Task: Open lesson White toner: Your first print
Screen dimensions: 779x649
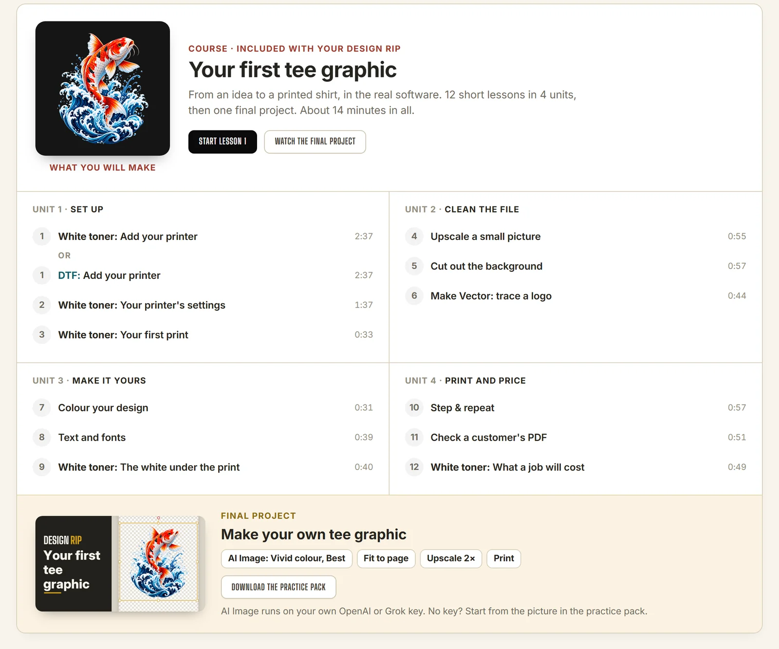Action: [x=203, y=335]
